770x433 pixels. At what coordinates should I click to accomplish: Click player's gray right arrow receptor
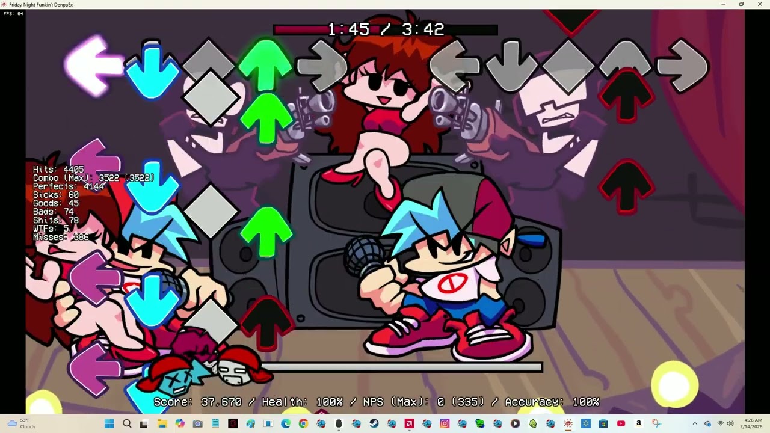point(682,66)
